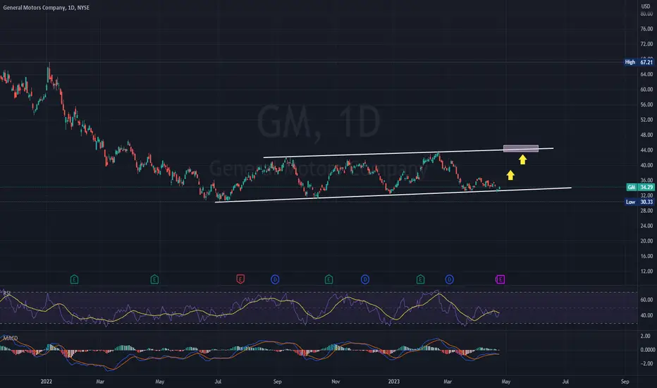This screenshot has height=388, width=657.
Task: Select the gray target rectangle drawing
Action: click(521, 148)
